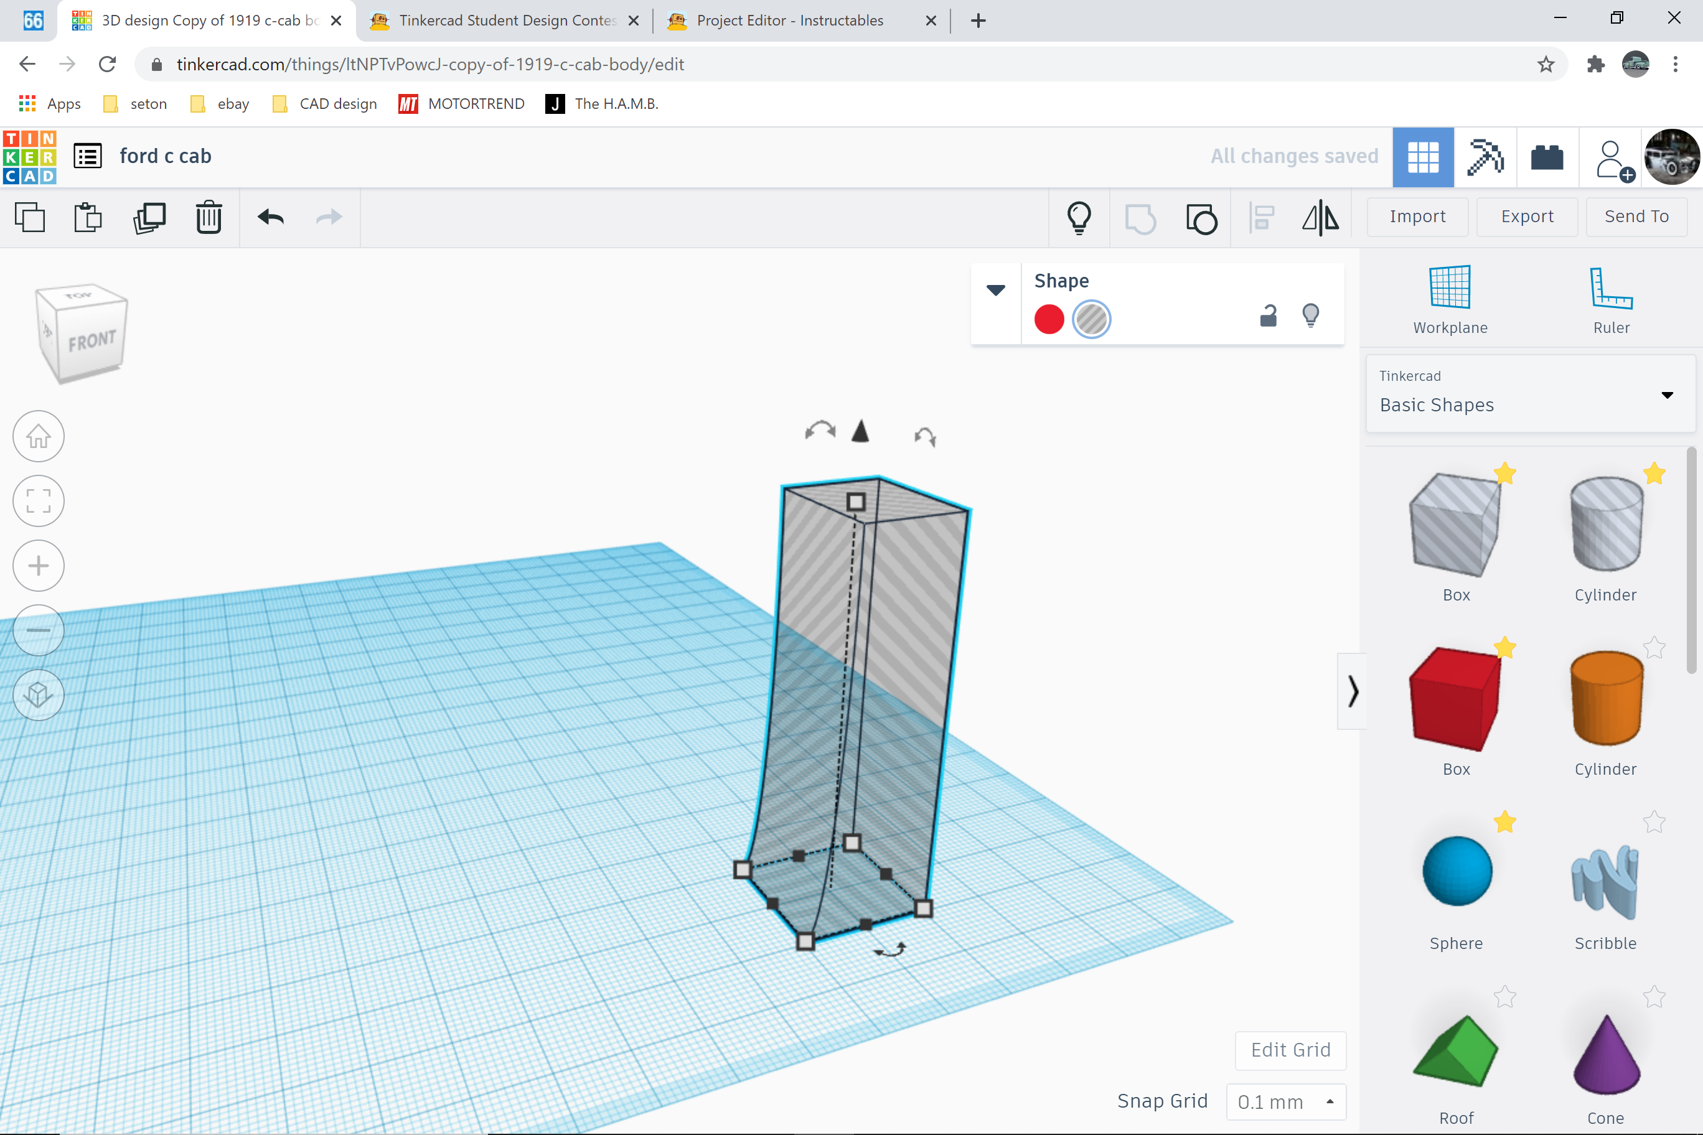The height and width of the screenshot is (1135, 1703).
Task: Pick the red Solid color swatch
Action: pos(1049,319)
